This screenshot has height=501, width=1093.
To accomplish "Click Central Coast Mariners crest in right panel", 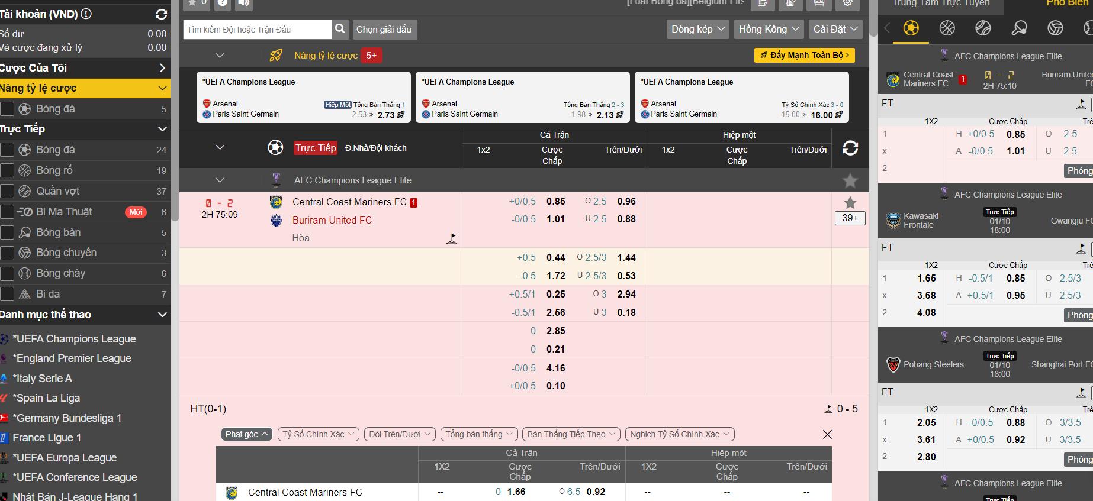I will pos(893,79).
